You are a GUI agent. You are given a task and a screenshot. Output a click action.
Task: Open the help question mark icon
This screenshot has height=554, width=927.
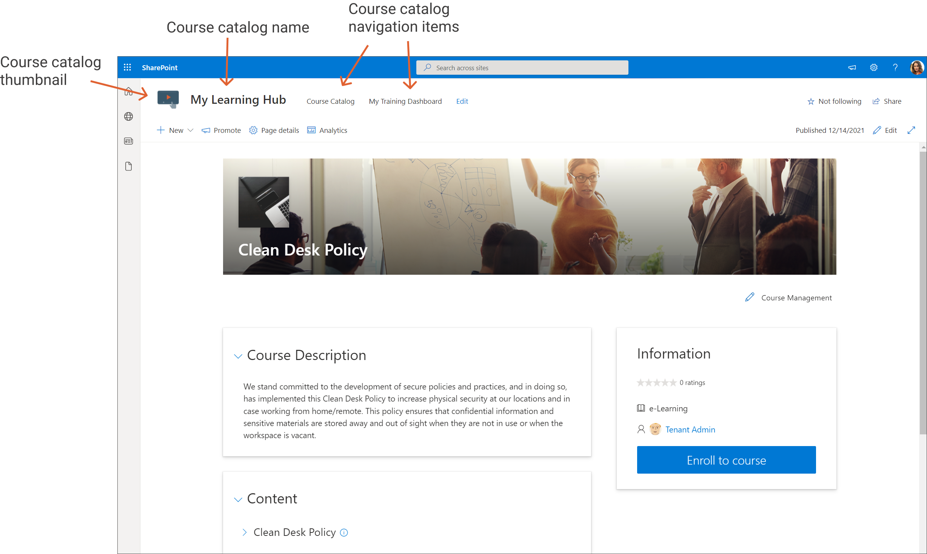(x=895, y=68)
